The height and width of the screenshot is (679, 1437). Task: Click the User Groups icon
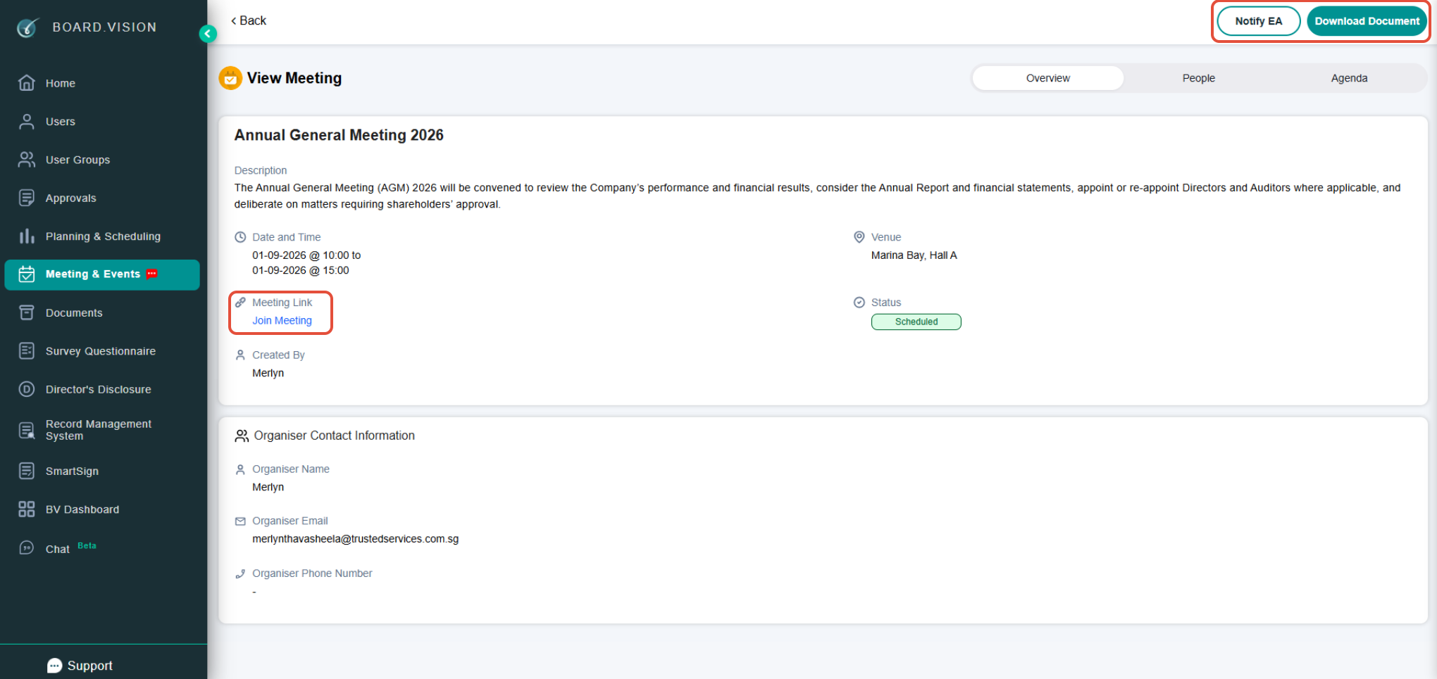click(x=27, y=160)
